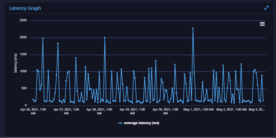Click the Apr 28, 2021, 1:00 AM axis label
The width and height of the screenshot is (276, 138).
[x=99, y=111]
